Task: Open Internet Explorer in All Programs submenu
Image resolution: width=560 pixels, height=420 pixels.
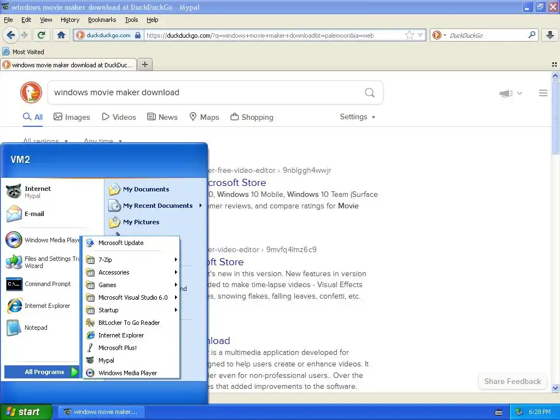Action: pyautogui.click(x=131, y=335)
